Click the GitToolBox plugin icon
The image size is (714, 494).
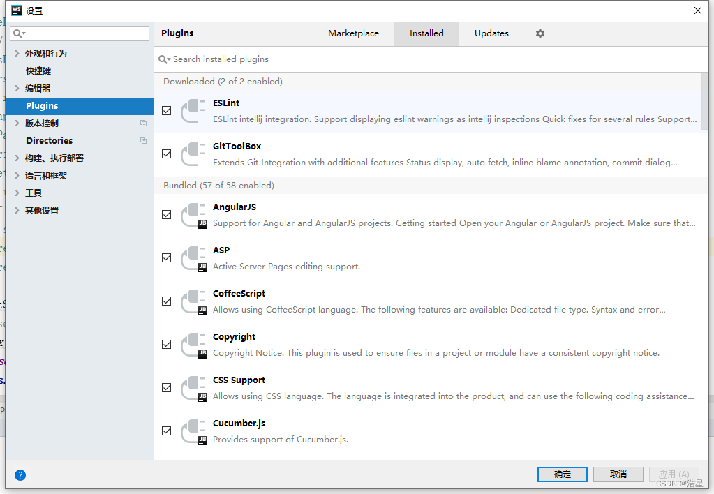pyautogui.click(x=193, y=154)
